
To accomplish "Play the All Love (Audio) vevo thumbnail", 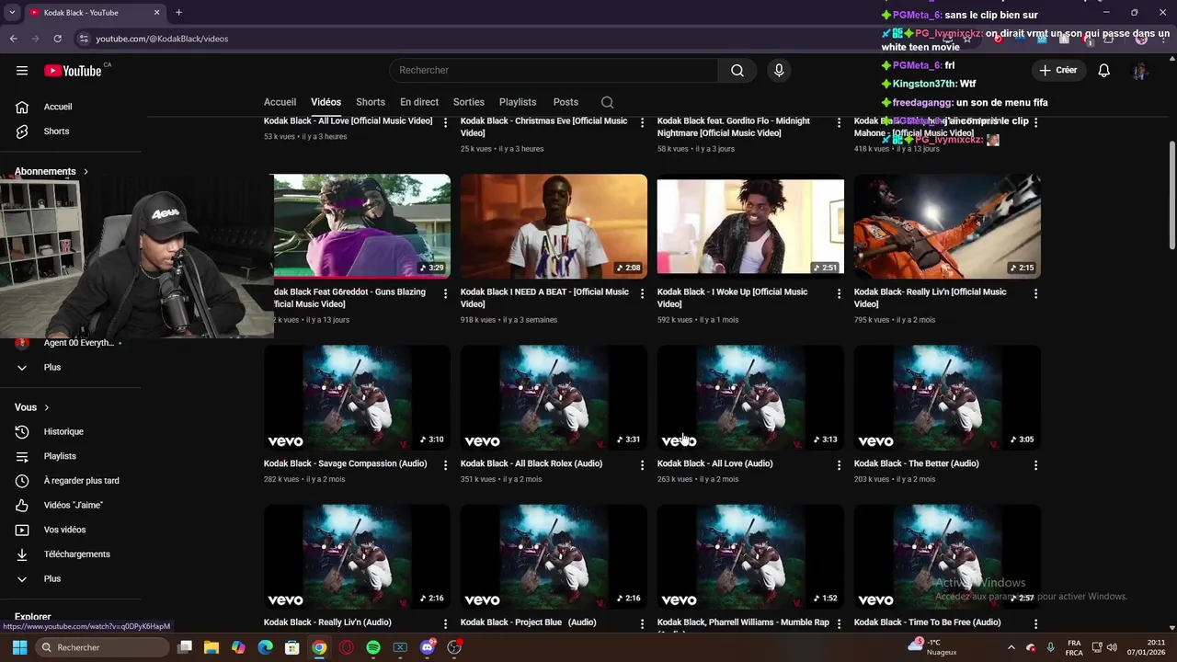I will coord(750,398).
